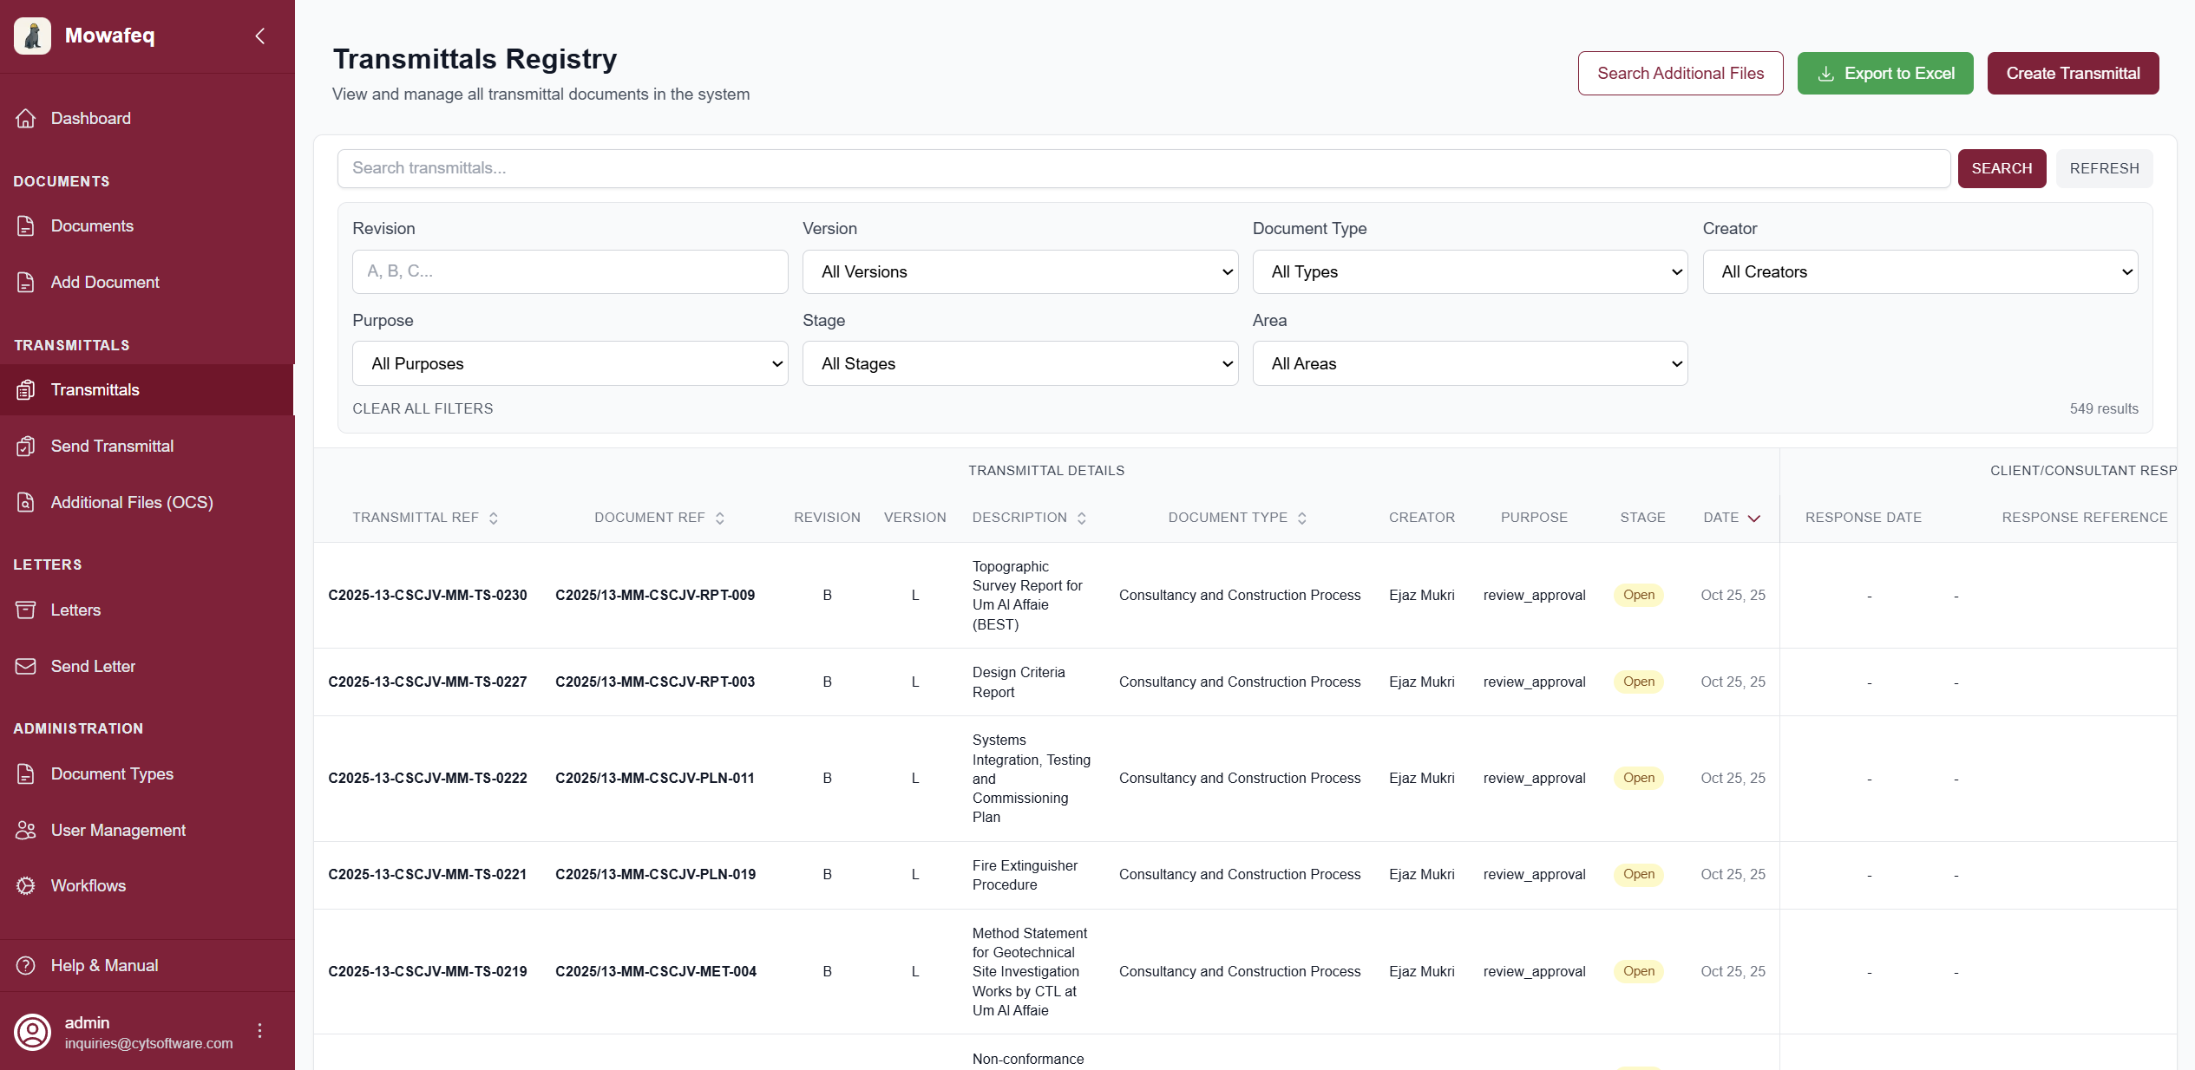Switch to the Letters section

75,610
